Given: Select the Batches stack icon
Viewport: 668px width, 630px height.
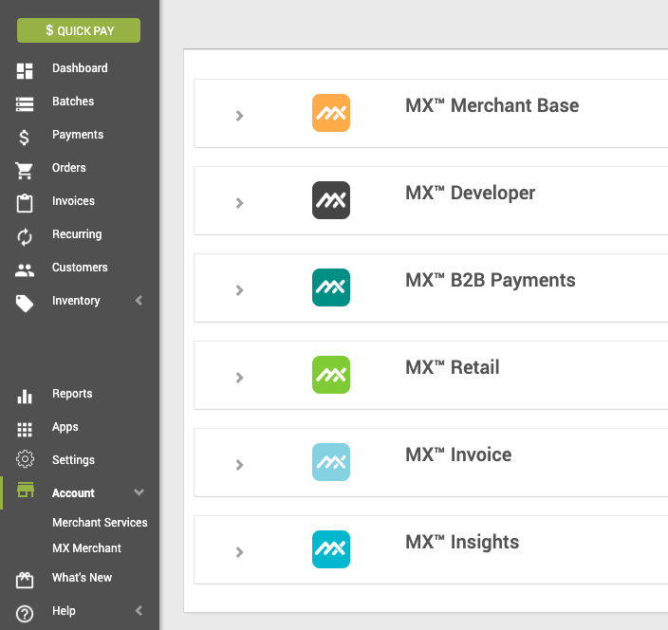Looking at the screenshot, I should pyautogui.click(x=25, y=104).
